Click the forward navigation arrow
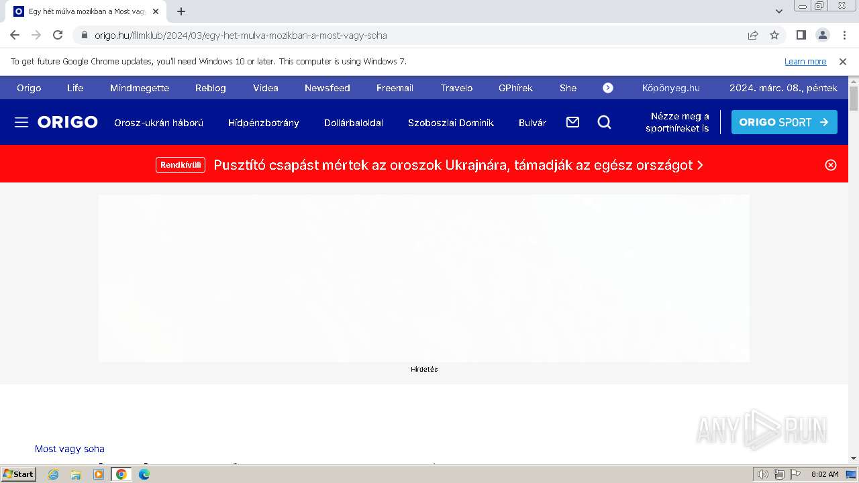 tap(36, 35)
